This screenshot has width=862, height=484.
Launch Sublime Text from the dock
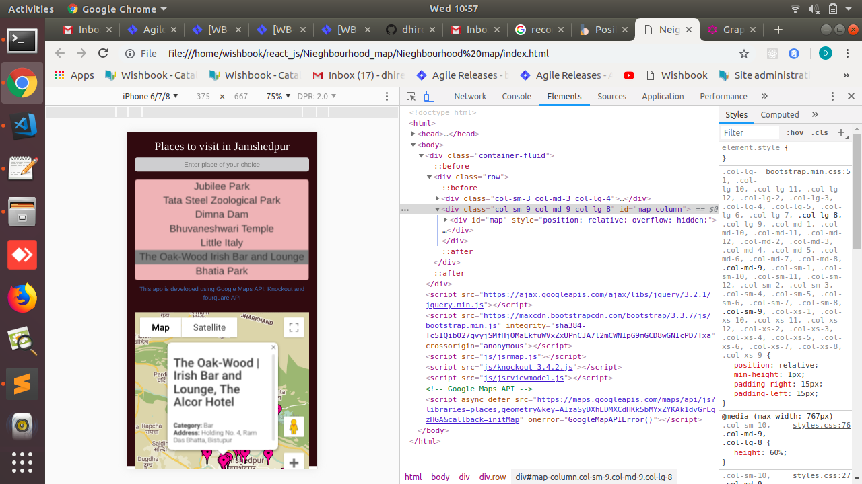pyautogui.click(x=22, y=384)
